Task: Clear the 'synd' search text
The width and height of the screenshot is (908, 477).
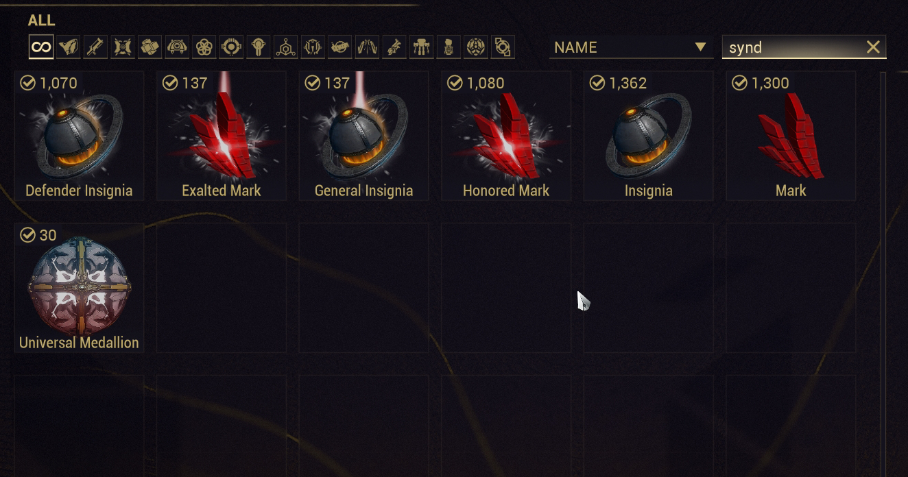Action: 873,47
